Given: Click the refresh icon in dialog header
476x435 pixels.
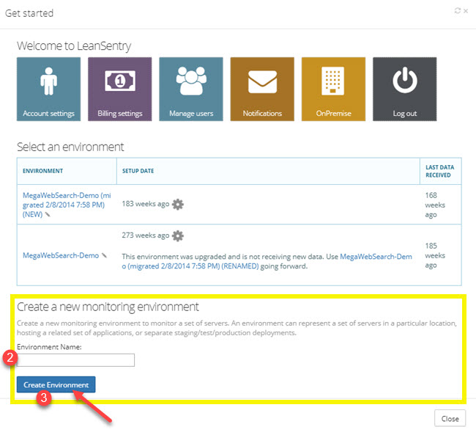Looking at the screenshot, I should tap(458, 11).
